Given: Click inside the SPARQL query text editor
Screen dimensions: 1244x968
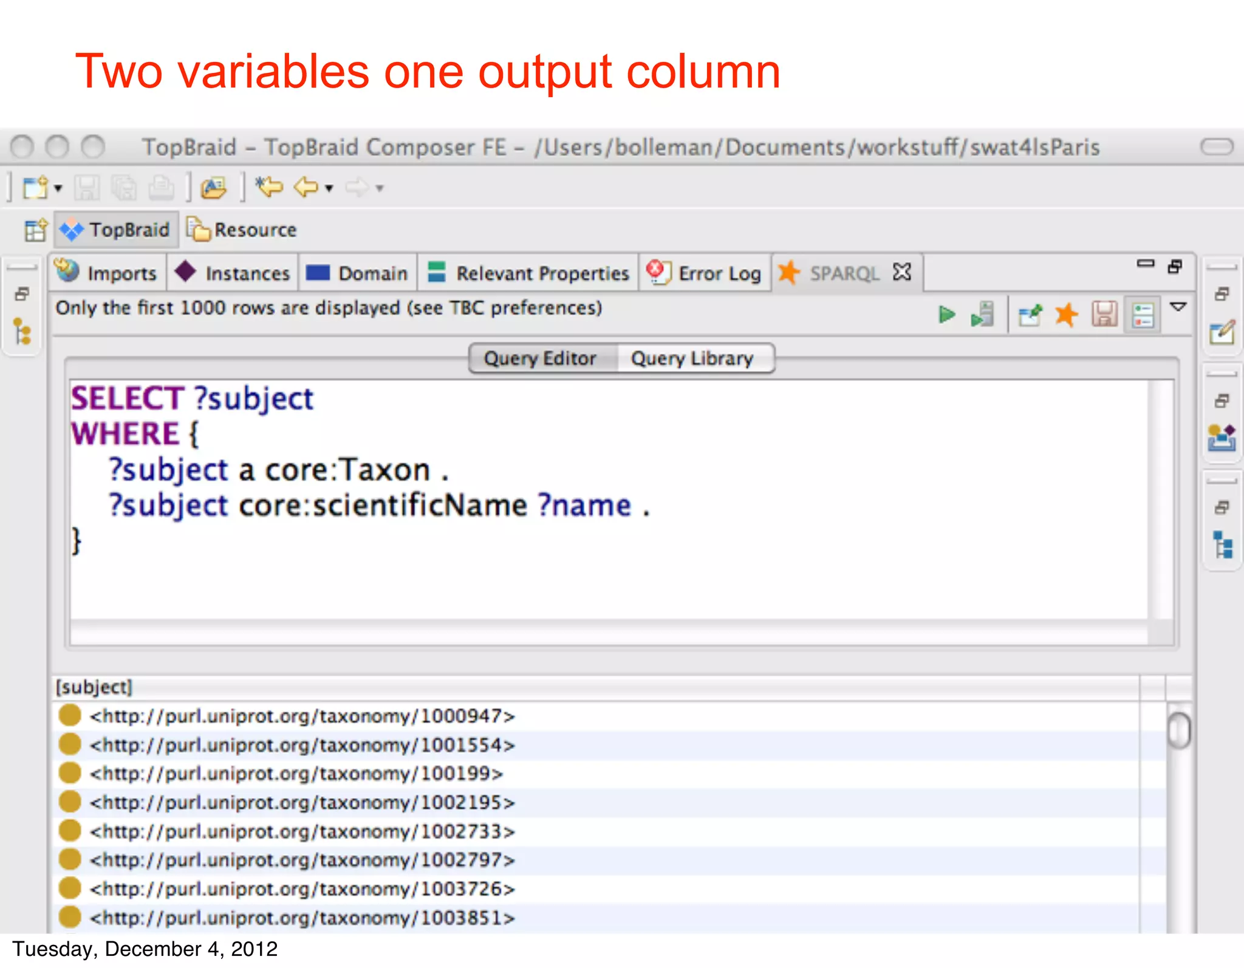Looking at the screenshot, I should [x=609, y=499].
